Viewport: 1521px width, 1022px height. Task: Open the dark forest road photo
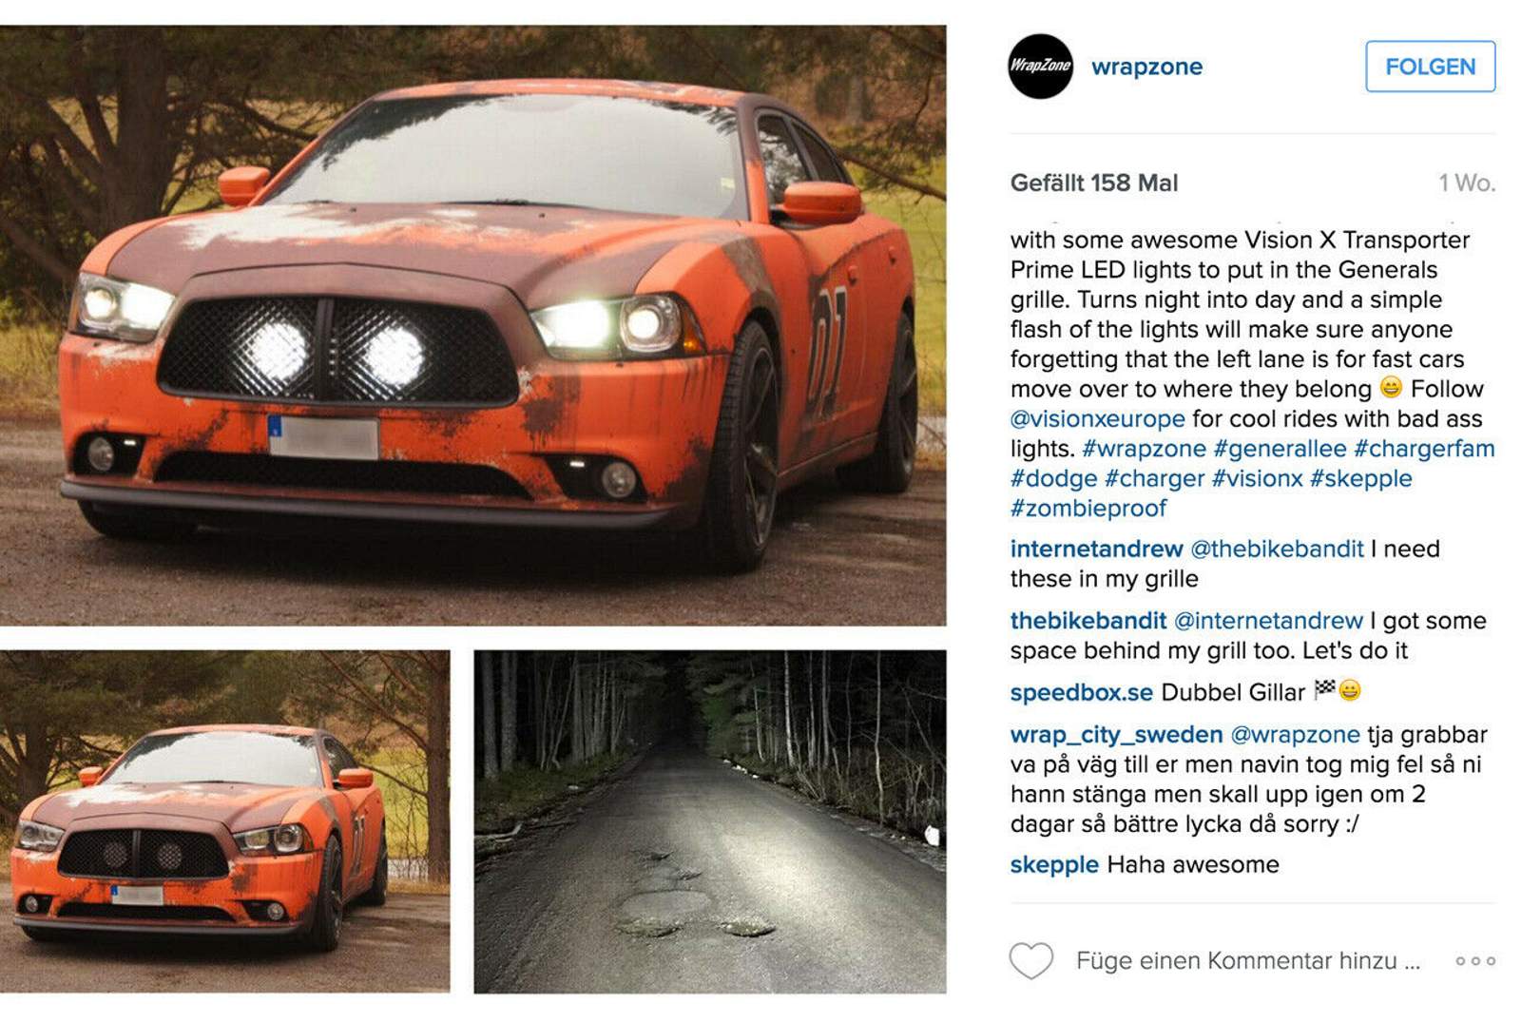click(710, 821)
